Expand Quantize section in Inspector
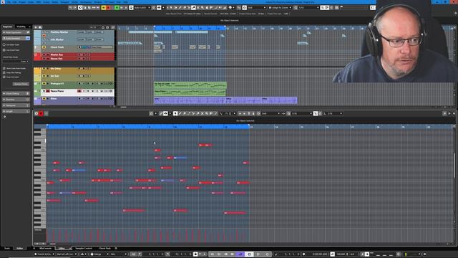The height and width of the screenshot is (258, 458). click(x=16, y=100)
